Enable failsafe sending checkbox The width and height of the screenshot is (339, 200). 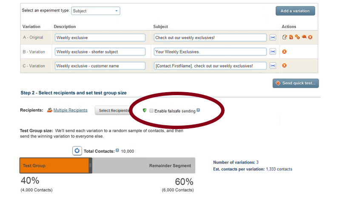(x=151, y=111)
